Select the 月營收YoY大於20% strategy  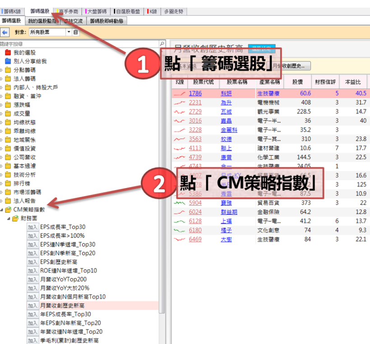point(65,288)
